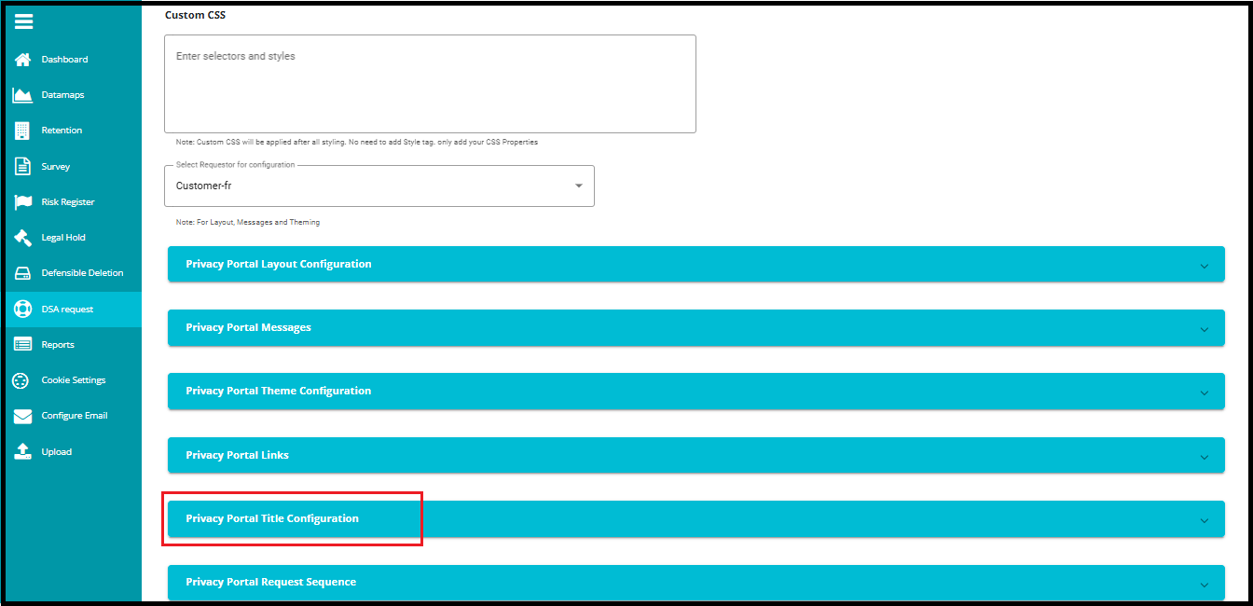Image resolution: width=1253 pixels, height=606 pixels.
Task: Click the Datamaps chart icon
Action: (23, 95)
